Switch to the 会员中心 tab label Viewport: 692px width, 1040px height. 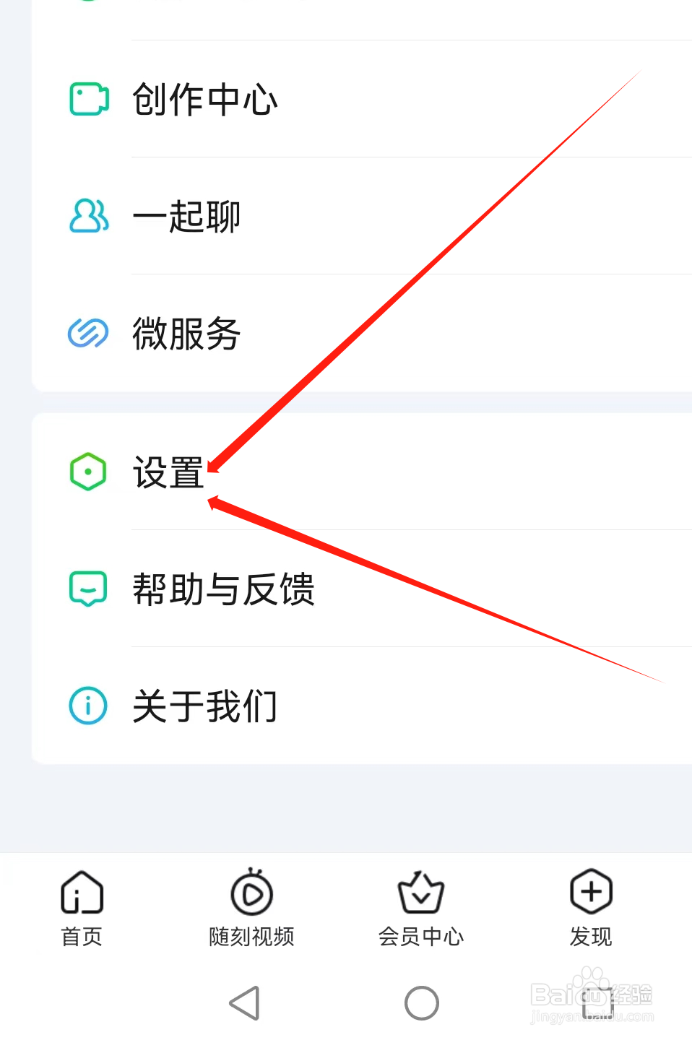point(421,937)
